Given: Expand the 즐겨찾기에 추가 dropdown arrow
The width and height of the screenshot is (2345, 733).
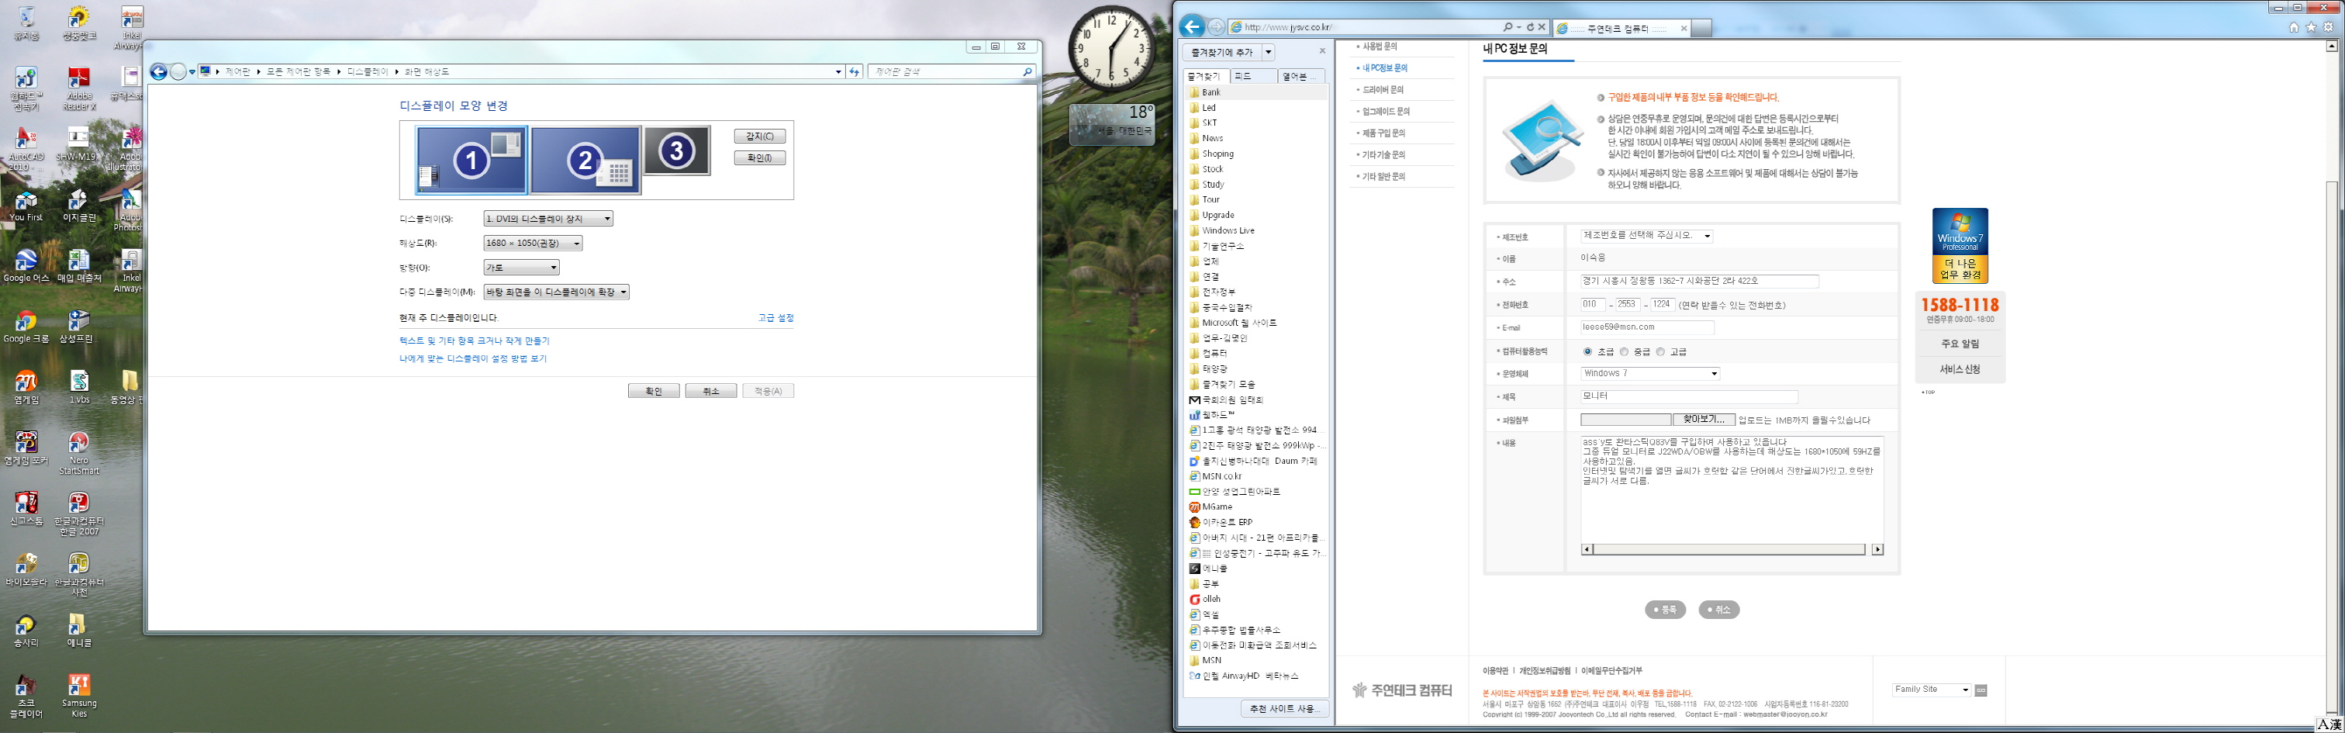Looking at the screenshot, I should [x=1268, y=53].
